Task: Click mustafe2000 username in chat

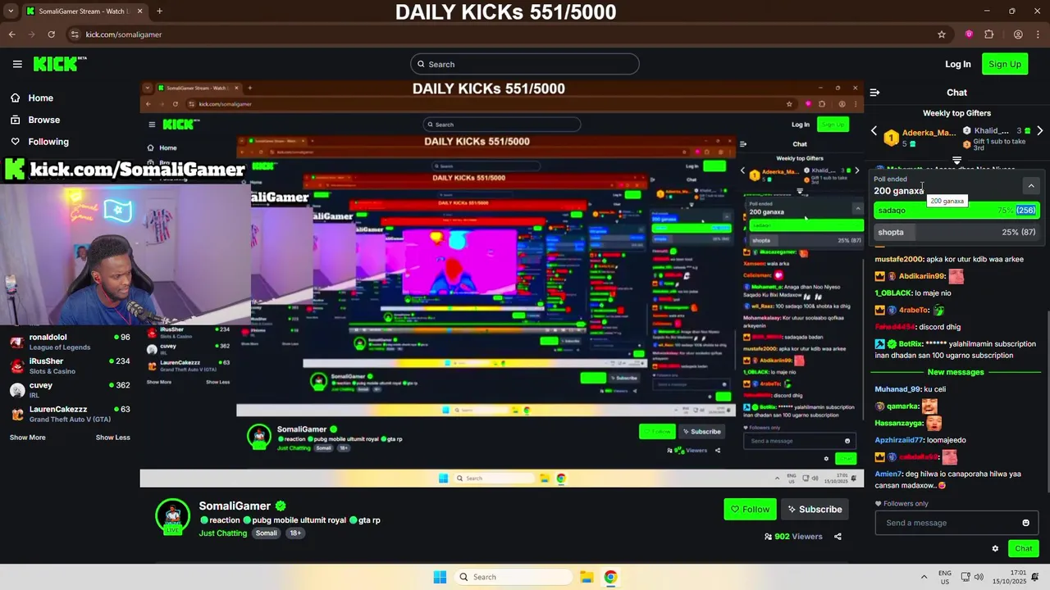Action: 899,259
